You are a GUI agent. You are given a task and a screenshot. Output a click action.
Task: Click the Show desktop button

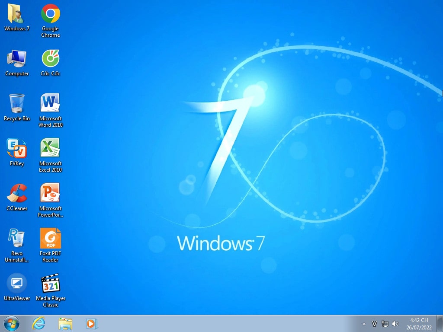(440, 323)
